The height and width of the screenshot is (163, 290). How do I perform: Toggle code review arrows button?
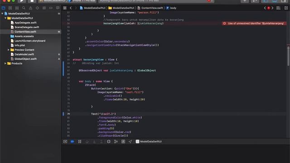point(255,1)
